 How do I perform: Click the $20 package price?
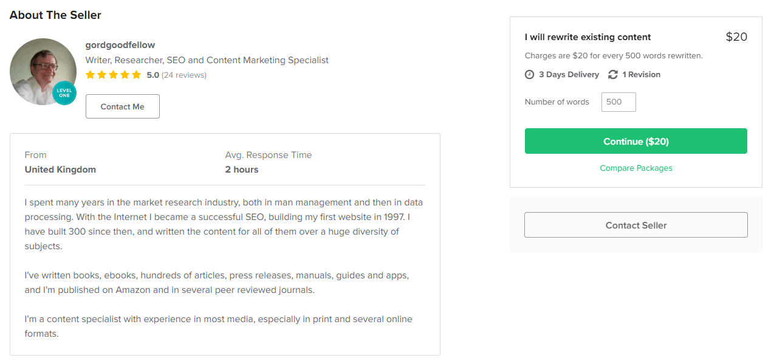point(736,37)
